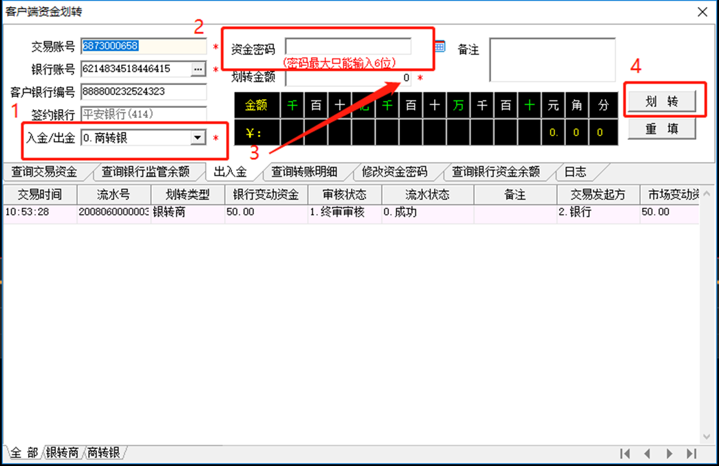The width and height of the screenshot is (719, 466).
Task: Click the 审核状态 column header
Action: coord(345,195)
